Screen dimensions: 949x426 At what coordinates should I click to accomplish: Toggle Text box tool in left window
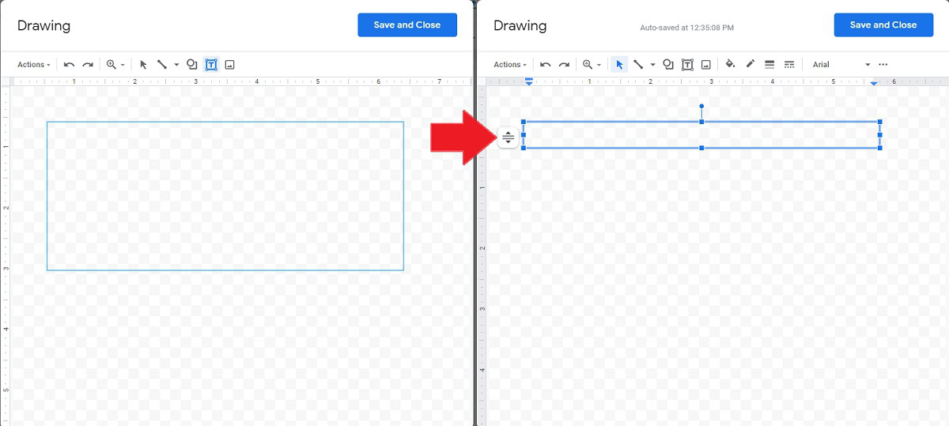211,65
